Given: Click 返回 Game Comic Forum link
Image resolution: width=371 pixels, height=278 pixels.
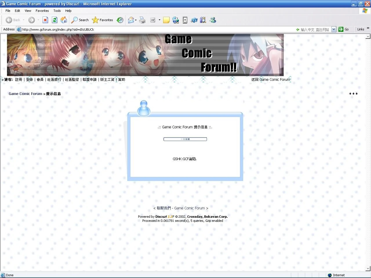Looking at the screenshot, I should point(271,79).
